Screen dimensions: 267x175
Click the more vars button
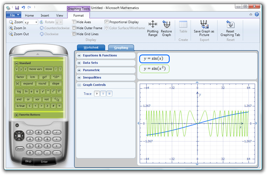(35, 69)
